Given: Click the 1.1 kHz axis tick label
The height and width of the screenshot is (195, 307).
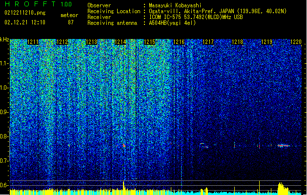Looking at the screenshot, I should (4, 63).
